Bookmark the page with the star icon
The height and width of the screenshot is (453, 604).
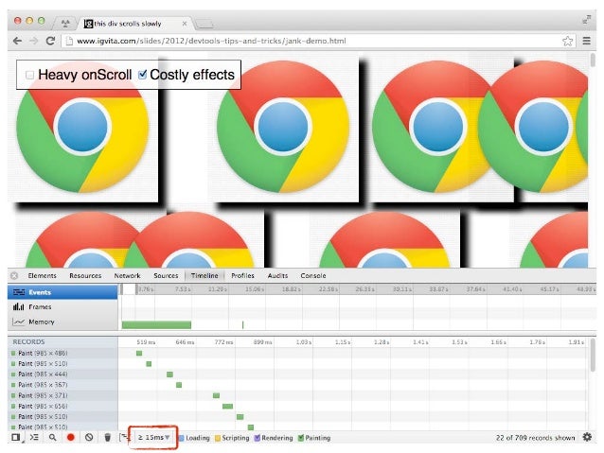(x=567, y=41)
